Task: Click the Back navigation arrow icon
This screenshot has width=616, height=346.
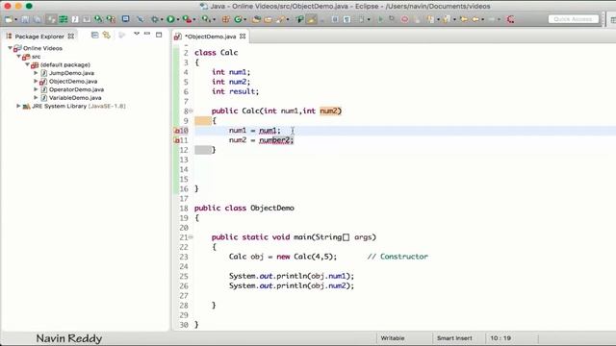Action: pyautogui.click(x=475, y=19)
